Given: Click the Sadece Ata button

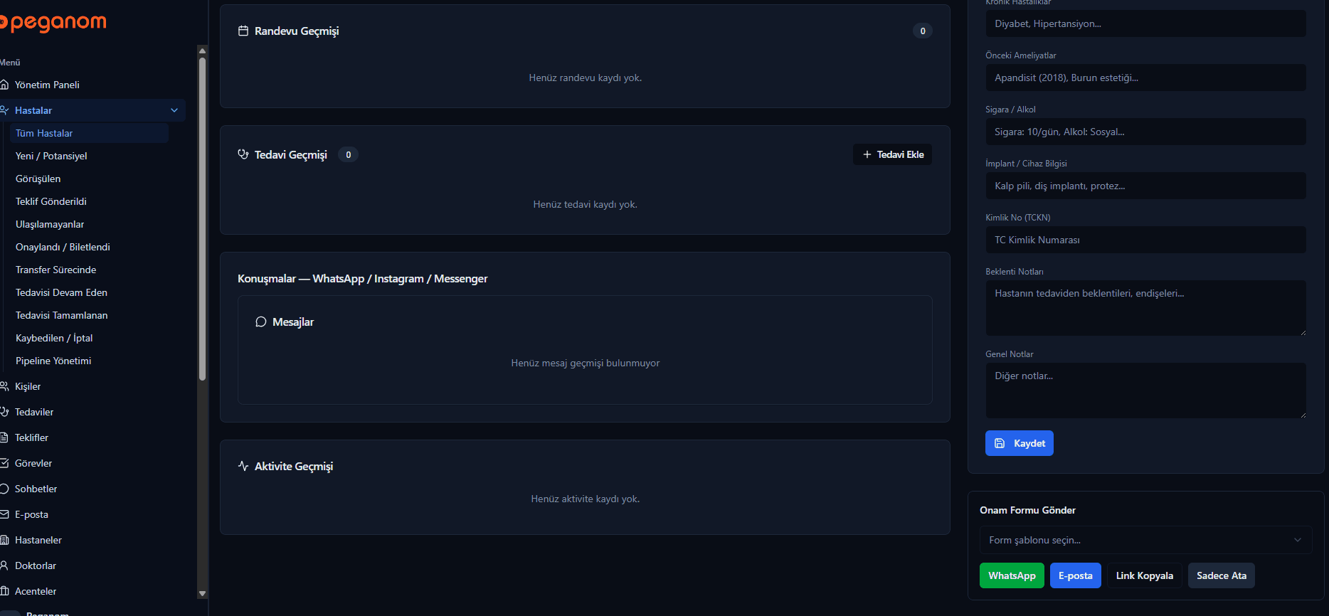Looking at the screenshot, I should tap(1221, 575).
